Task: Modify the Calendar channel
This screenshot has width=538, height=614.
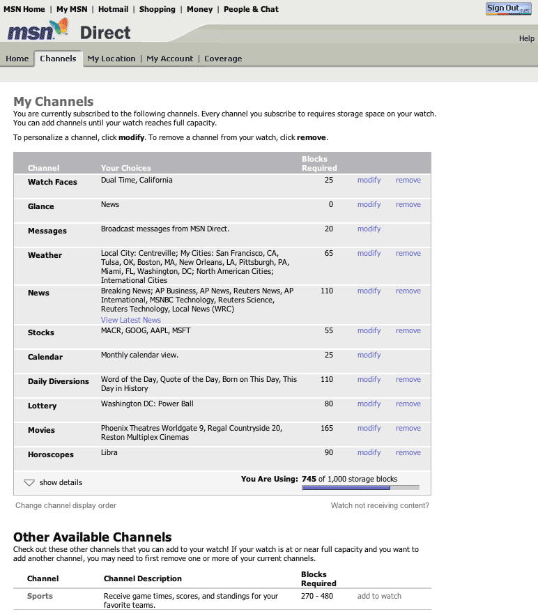Action: (x=369, y=355)
